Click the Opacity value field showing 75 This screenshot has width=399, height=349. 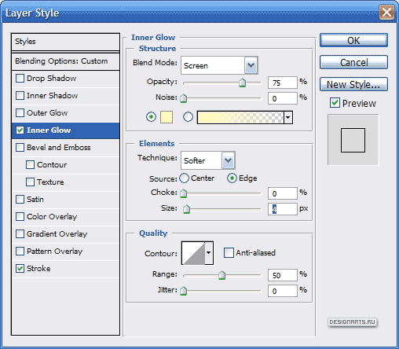[x=283, y=83]
